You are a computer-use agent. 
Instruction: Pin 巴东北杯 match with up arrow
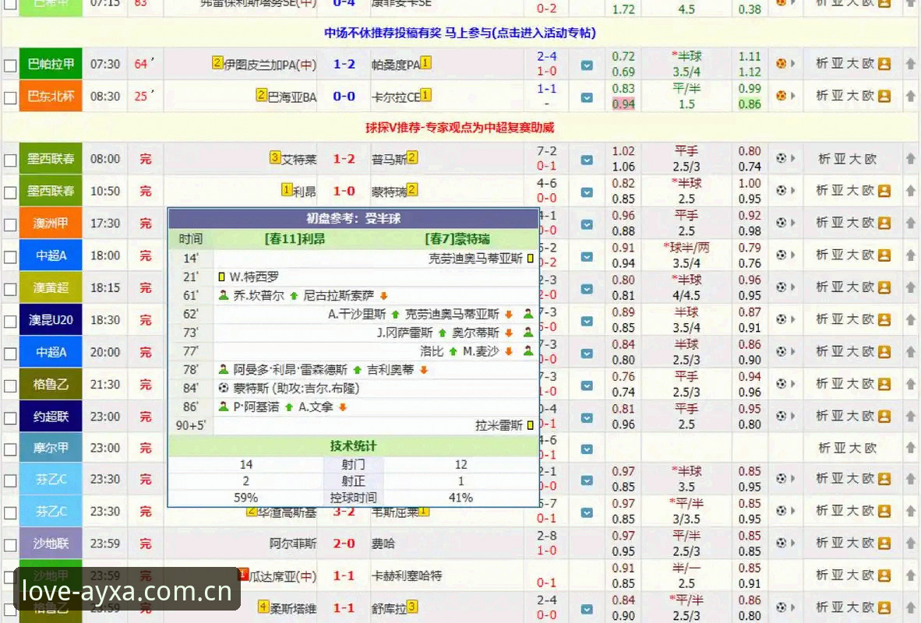910,95
